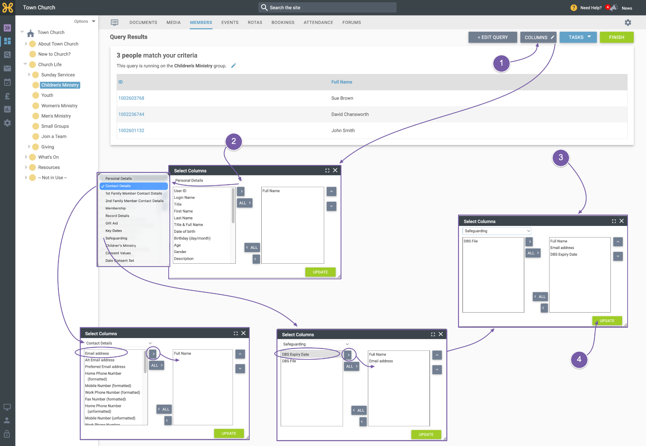Click the Edit Query button
This screenshot has height=446, width=646.
493,37
